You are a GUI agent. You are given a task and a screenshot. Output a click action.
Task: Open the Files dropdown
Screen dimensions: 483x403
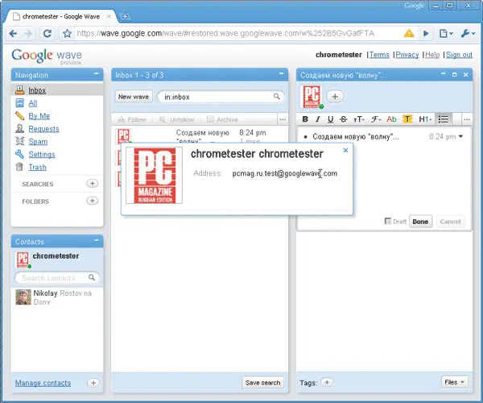454,382
